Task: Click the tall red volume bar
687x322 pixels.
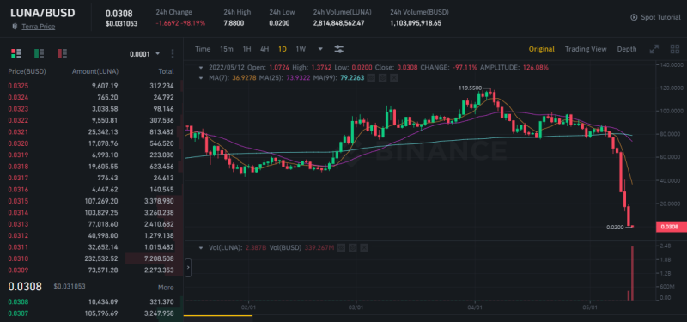Action: click(x=632, y=273)
